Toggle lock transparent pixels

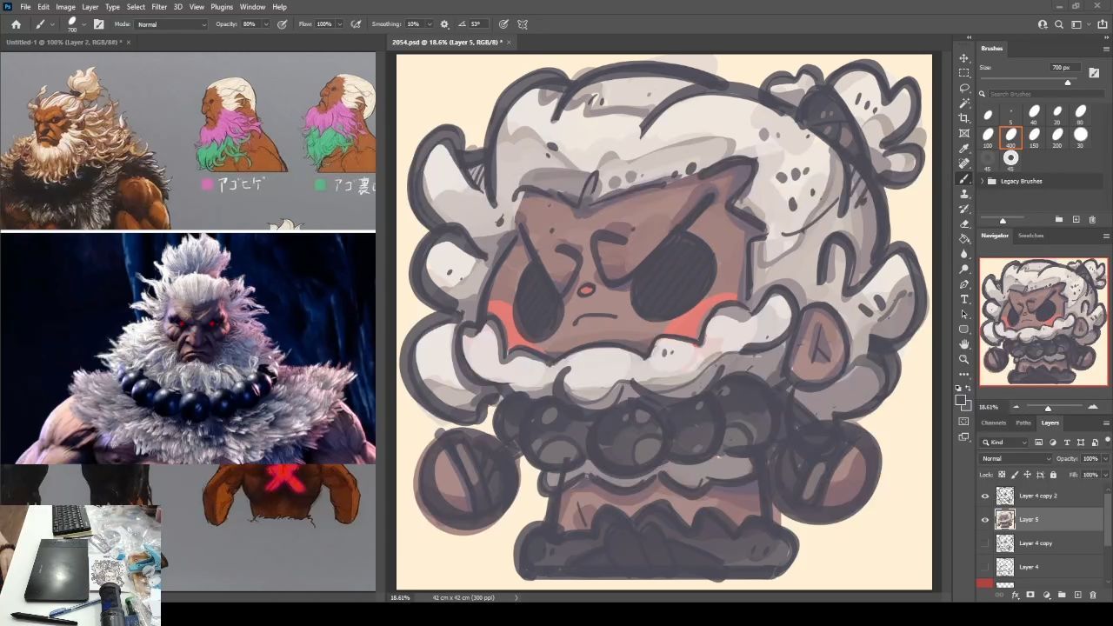1002,475
